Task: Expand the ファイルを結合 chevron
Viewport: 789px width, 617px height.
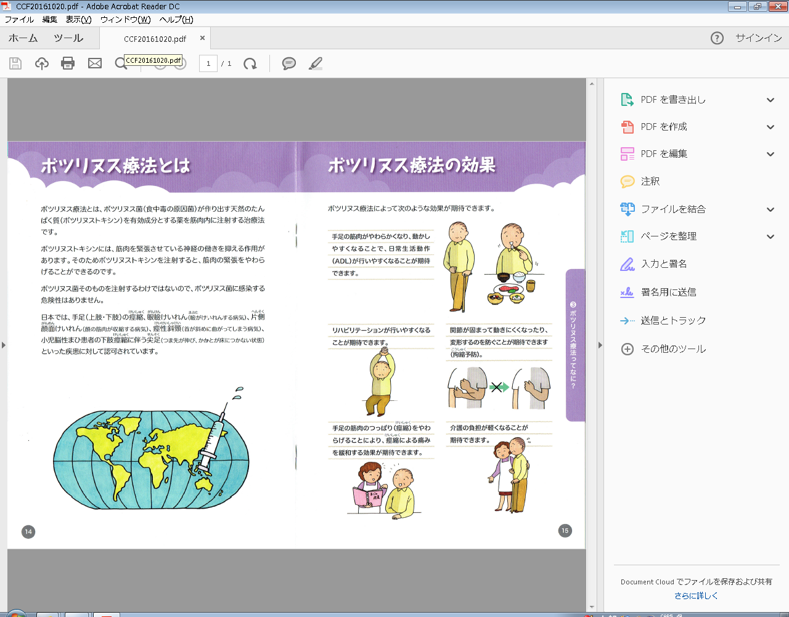Action: 771,209
